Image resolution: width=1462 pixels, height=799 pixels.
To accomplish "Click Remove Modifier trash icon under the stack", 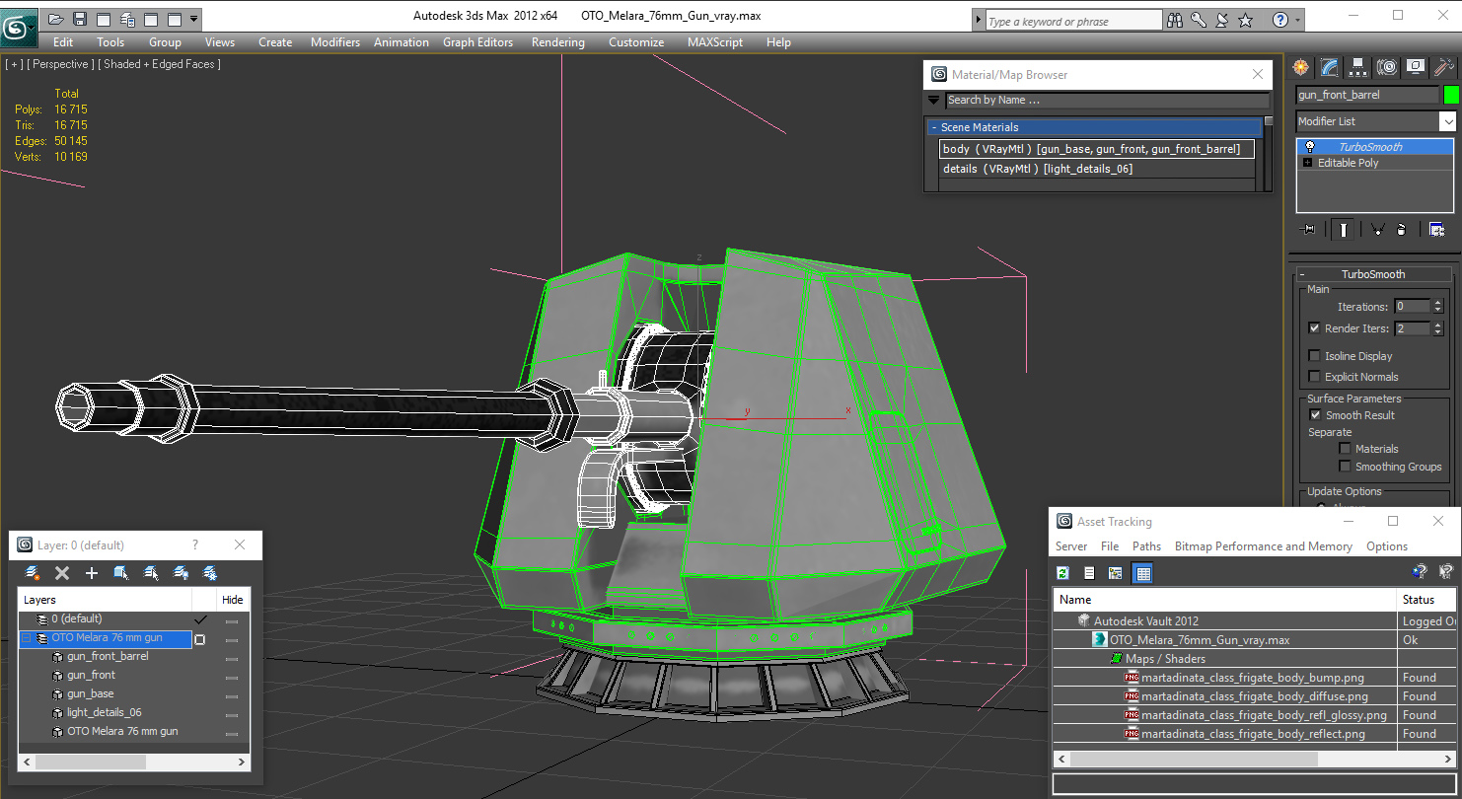I will point(1401,229).
